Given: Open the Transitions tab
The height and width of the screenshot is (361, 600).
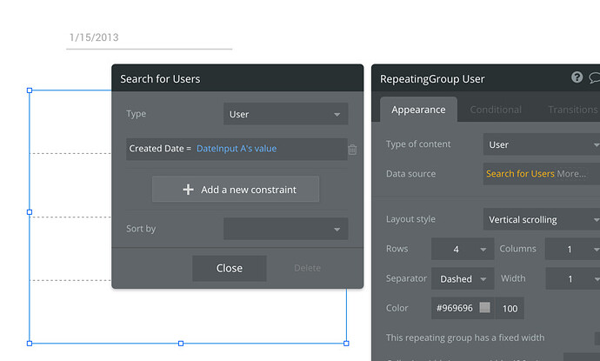Looking at the screenshot, I should click(572, 110).
